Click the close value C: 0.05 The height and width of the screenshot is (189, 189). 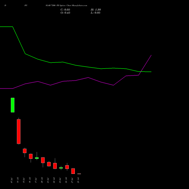(65, 10)
